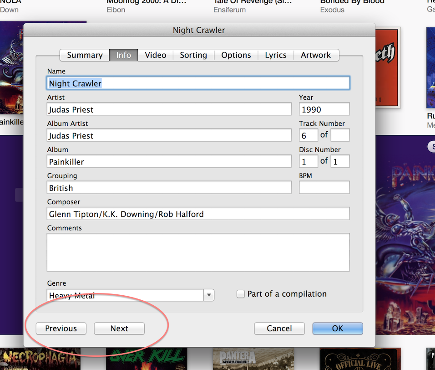Click the Grouping field showing British
The width and height of the screenshot is (435, 370).
169,187
